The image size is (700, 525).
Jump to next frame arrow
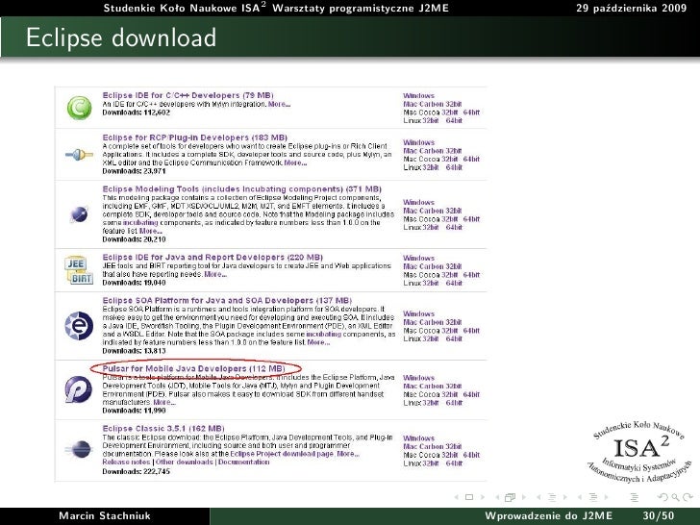click(x=524, y=497)
